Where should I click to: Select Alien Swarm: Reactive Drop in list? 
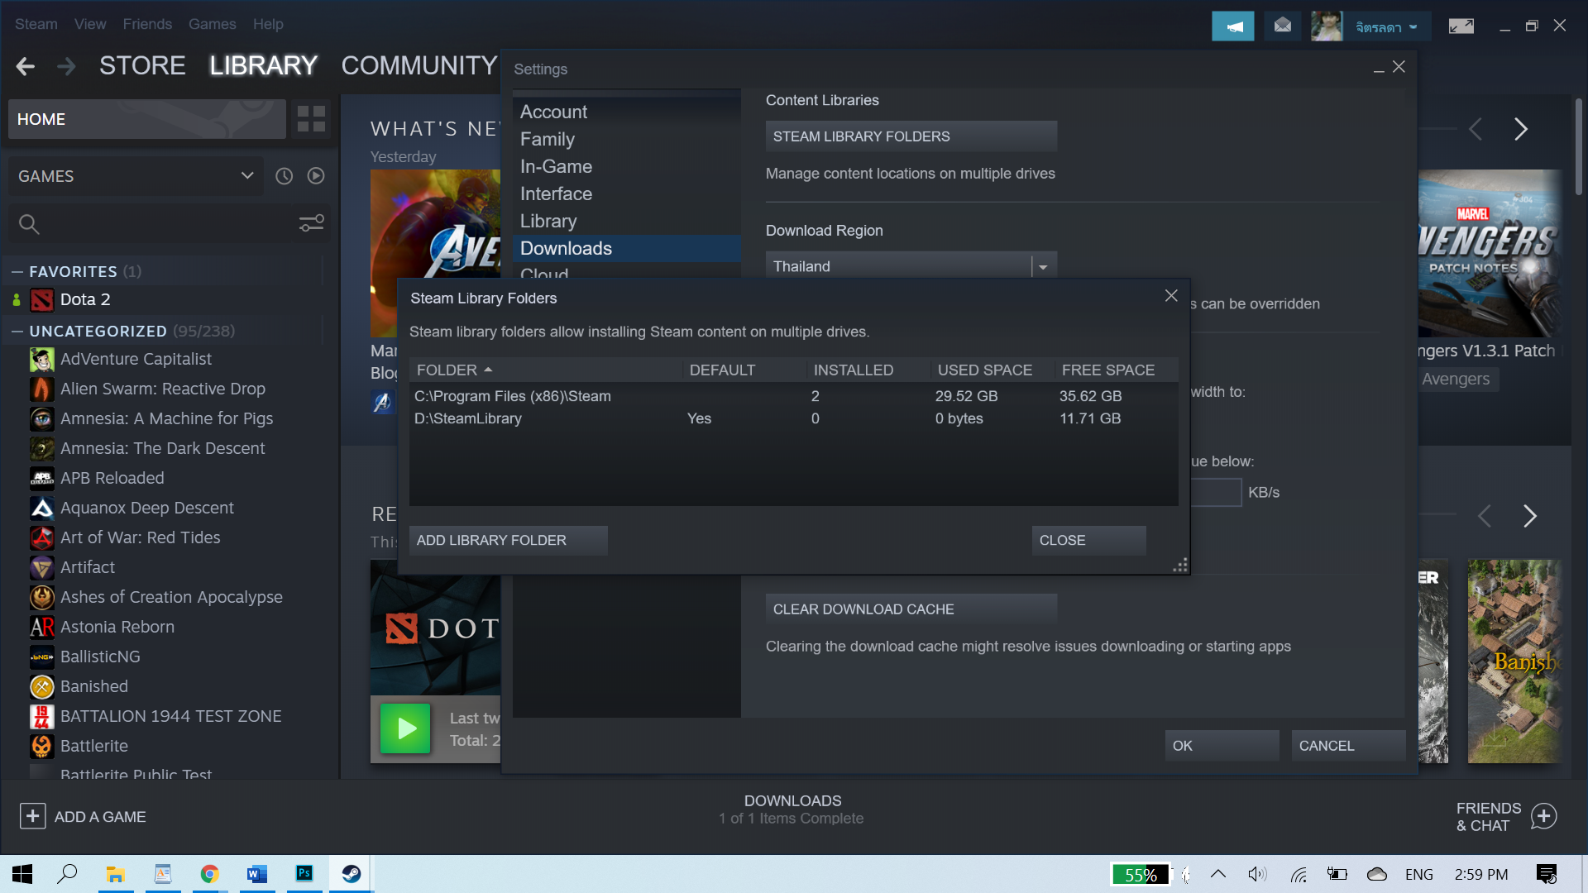click(x=163, y=389)
